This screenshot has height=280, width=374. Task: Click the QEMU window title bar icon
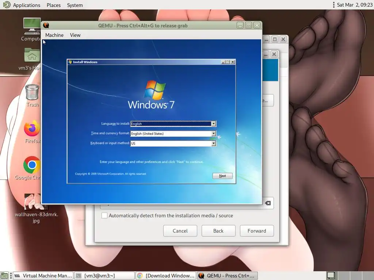pyautogui.click(x=46, y=25)
